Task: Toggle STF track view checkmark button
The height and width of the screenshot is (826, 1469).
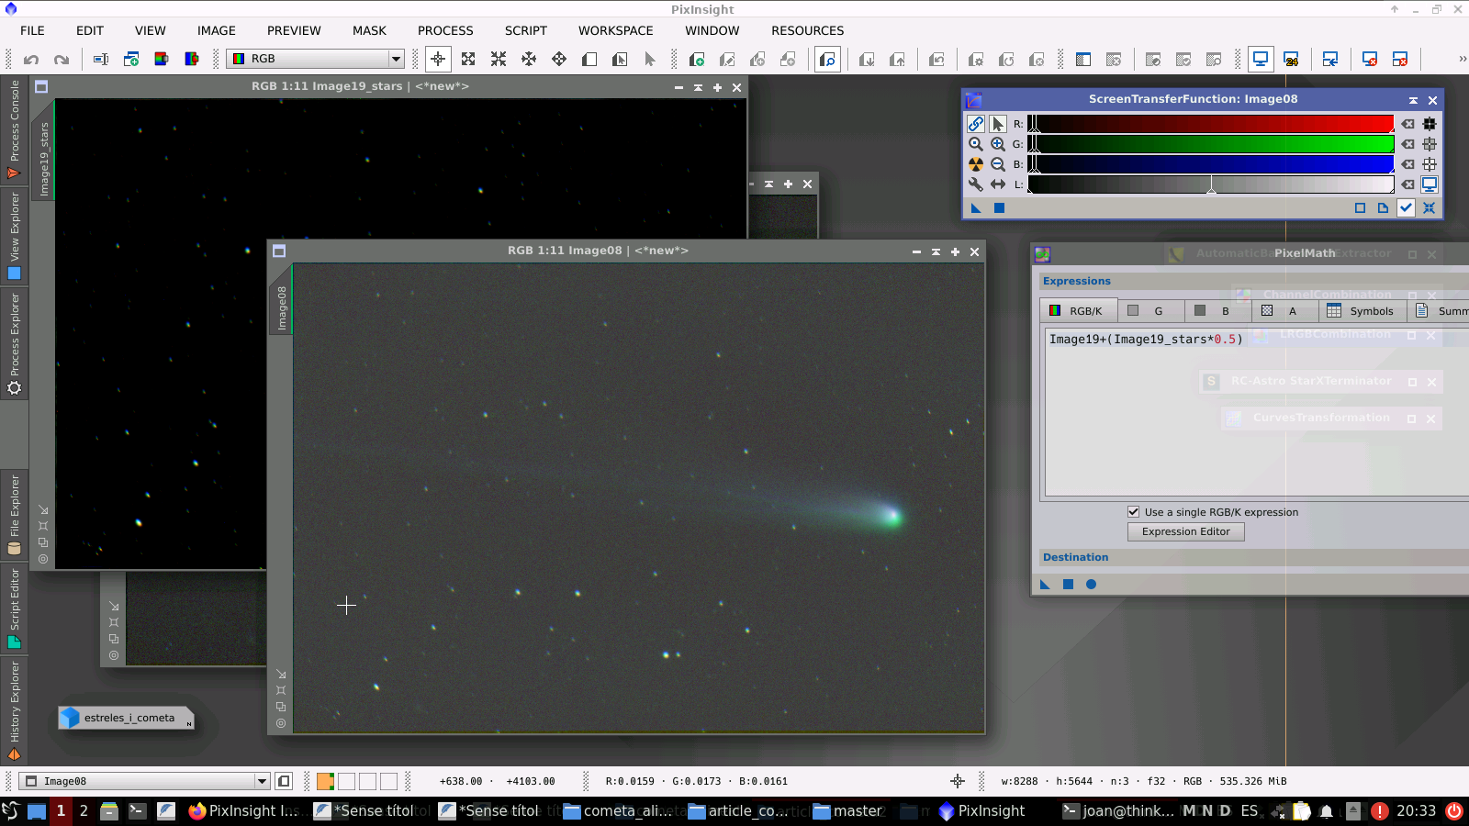Action: 1406,208
